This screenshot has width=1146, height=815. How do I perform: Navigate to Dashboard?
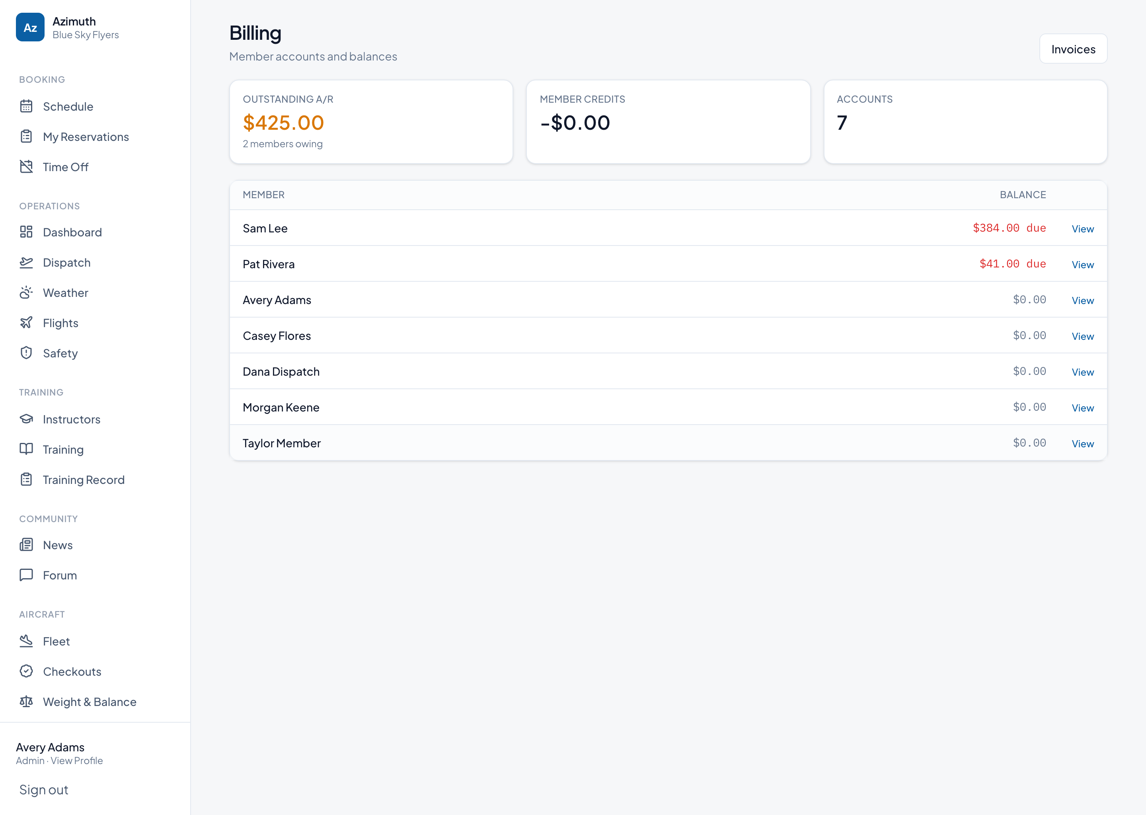[x=72, y=232]
